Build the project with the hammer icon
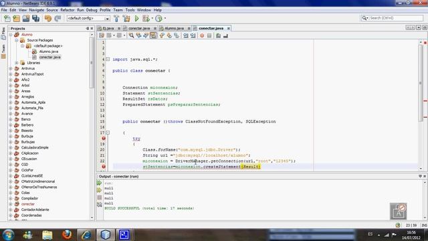428x241 pixels. point(116,18)
